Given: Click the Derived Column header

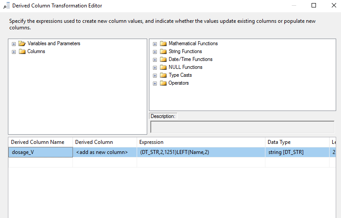Looking at the screenshot, I should [105, 142].
